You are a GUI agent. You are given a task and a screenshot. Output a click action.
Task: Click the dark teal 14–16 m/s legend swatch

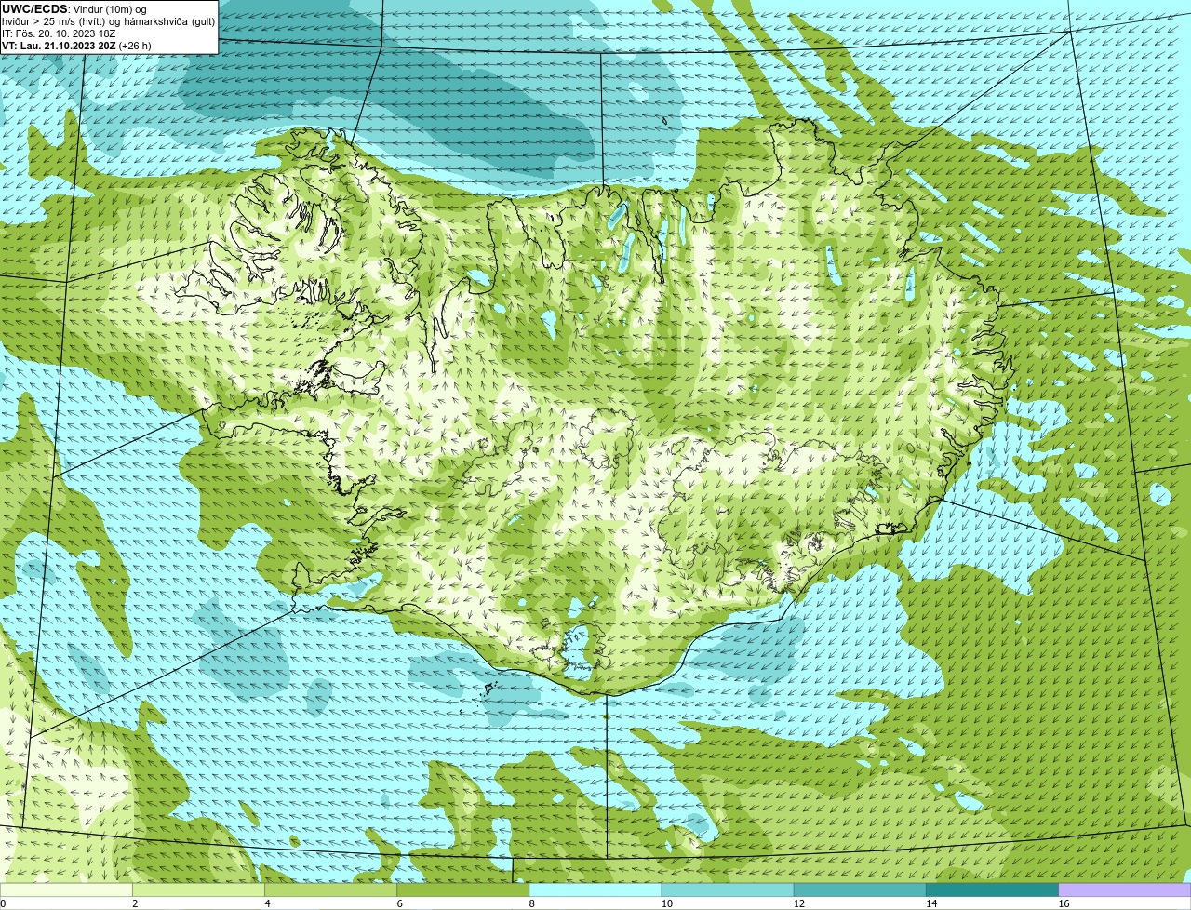pos(993,890)
